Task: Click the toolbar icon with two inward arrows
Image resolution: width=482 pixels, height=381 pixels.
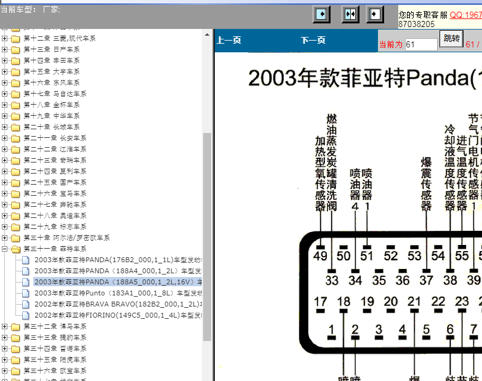Action: coord(350,14)
